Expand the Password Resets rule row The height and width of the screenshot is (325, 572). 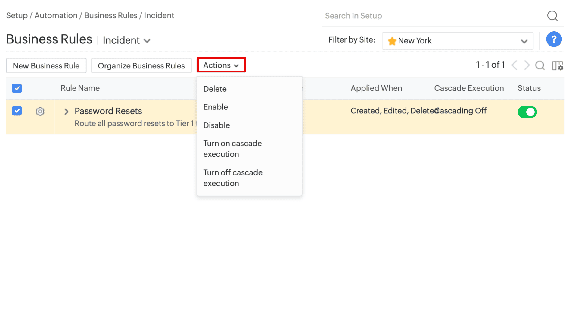tap(66, 112)
